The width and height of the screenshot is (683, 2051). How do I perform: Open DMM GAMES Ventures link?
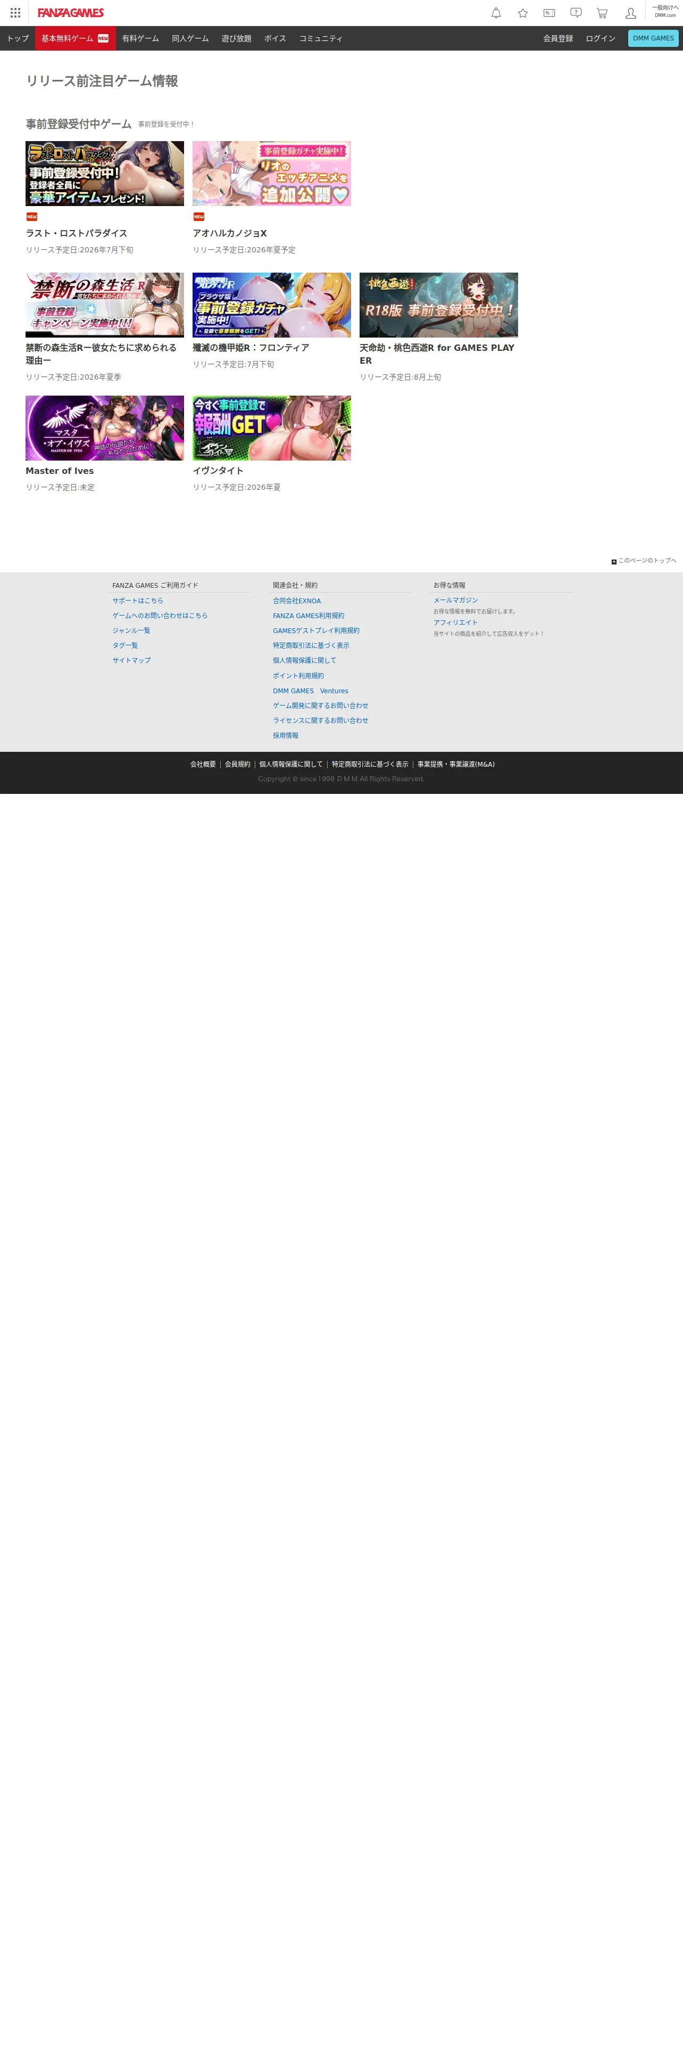click(x=311, y=691)
